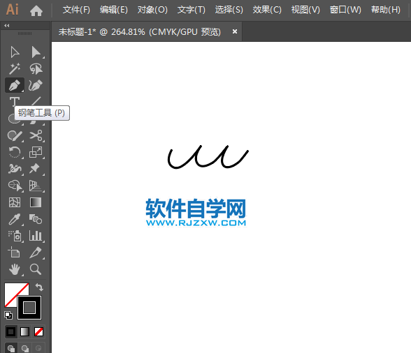Open the 效果(C) menu
The width and height of the screenshot is (411, 353).
point(267,10)
